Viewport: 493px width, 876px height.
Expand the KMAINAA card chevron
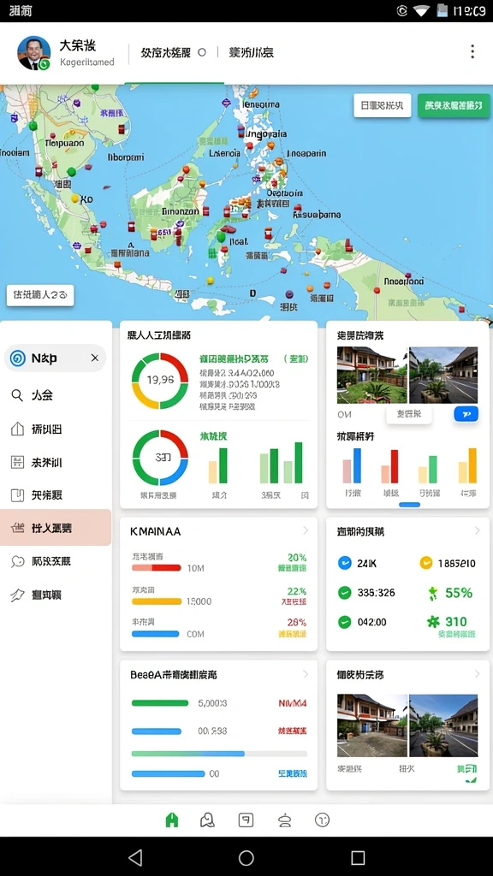click(306, 530)
